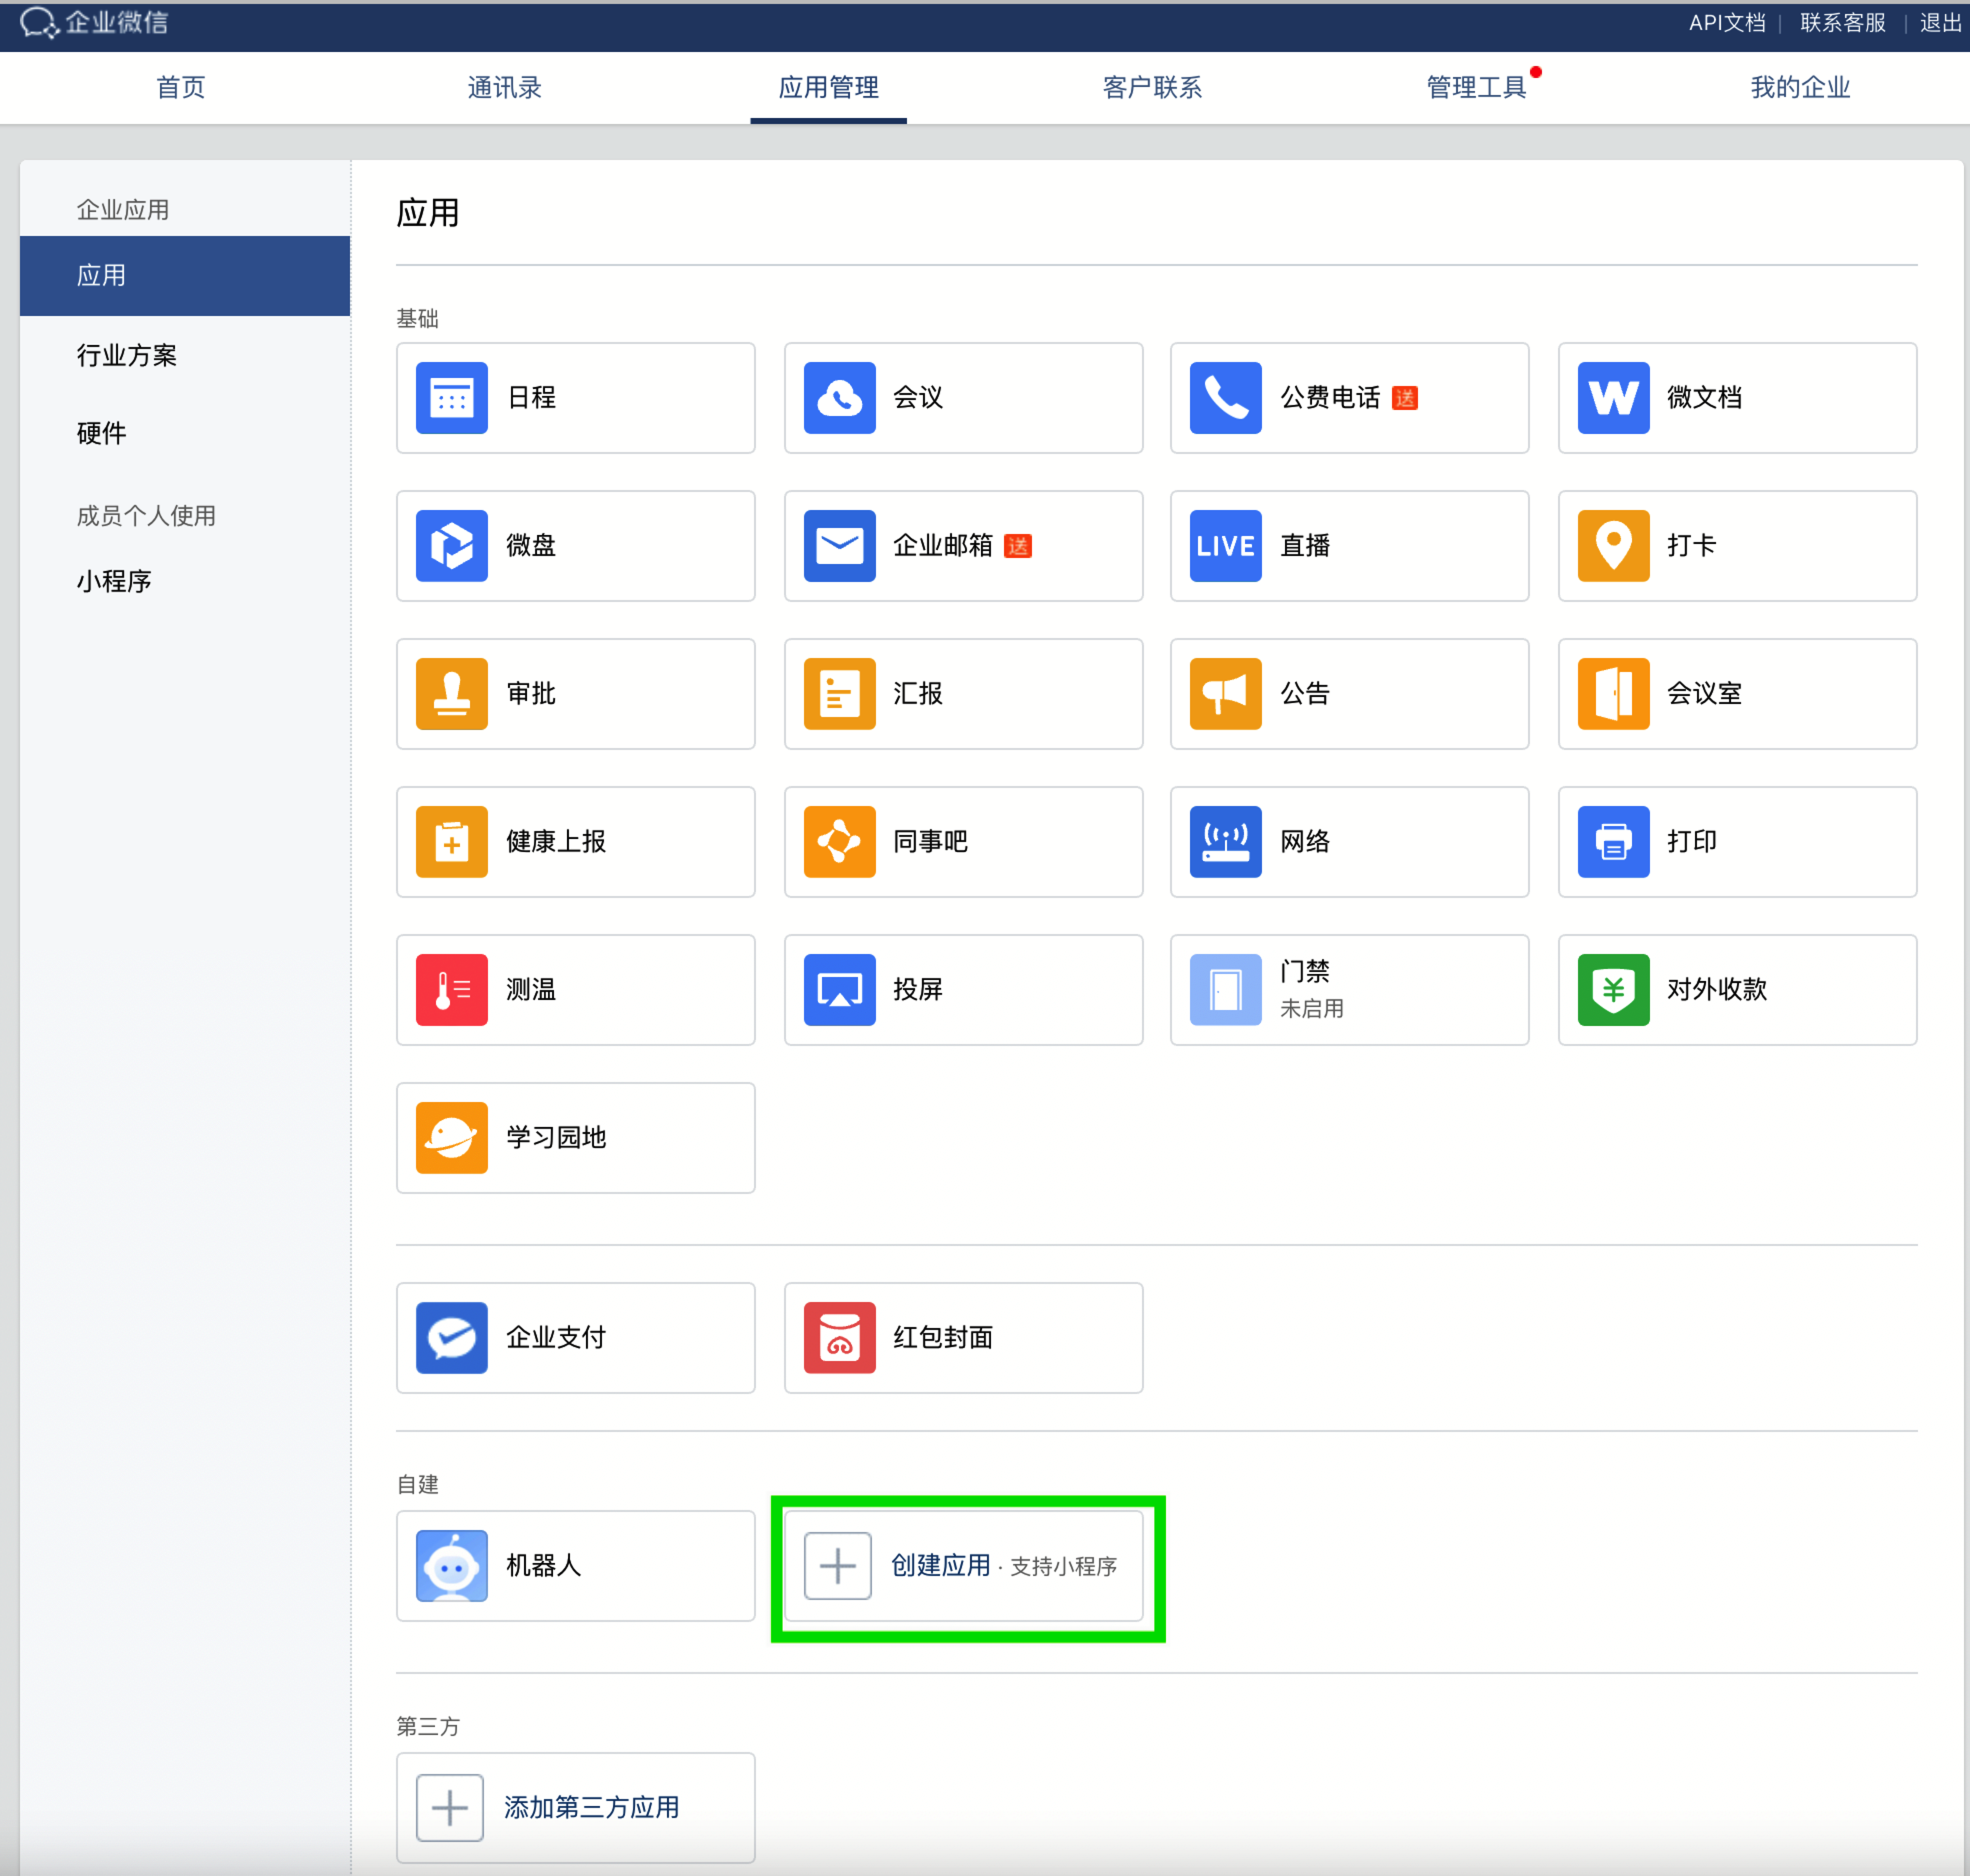
Task: Open the 对外收款 green shield icon
Action: coord(1612,990)
